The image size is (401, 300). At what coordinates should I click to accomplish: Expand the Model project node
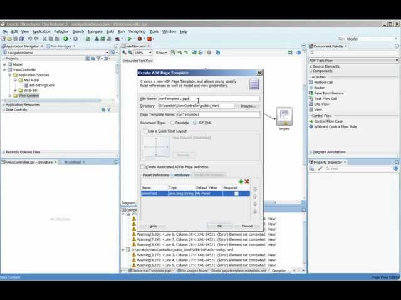pyautogui.click(x=4, y=64)
